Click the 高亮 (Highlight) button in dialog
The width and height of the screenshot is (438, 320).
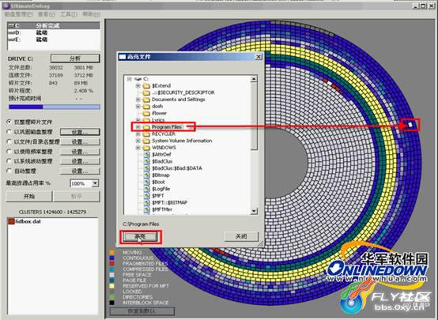pyautogui.click(x=140, y=237)
